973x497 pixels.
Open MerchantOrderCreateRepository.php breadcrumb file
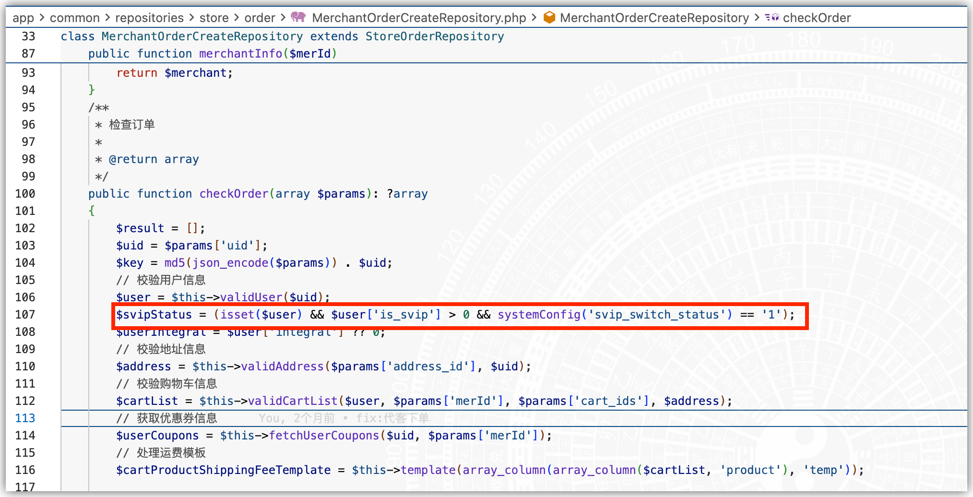419,18
